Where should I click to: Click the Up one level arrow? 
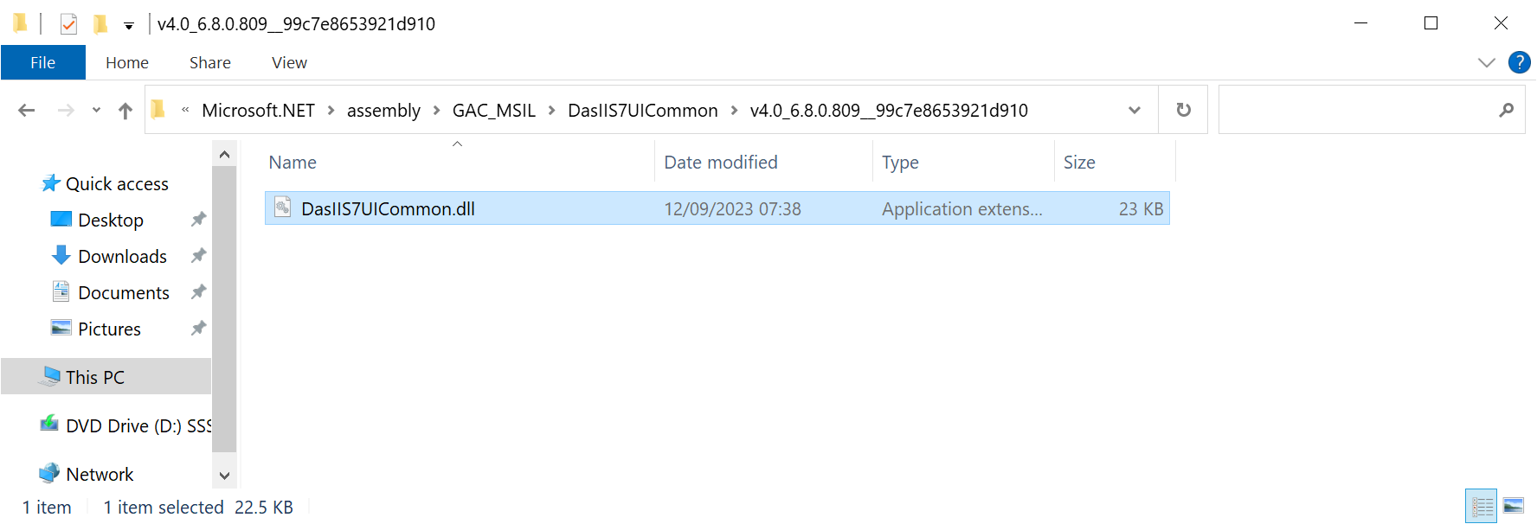[125, 111]
